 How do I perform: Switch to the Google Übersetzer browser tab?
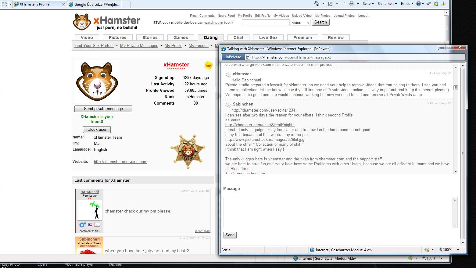pyautogui.click(x=95, y=4)
